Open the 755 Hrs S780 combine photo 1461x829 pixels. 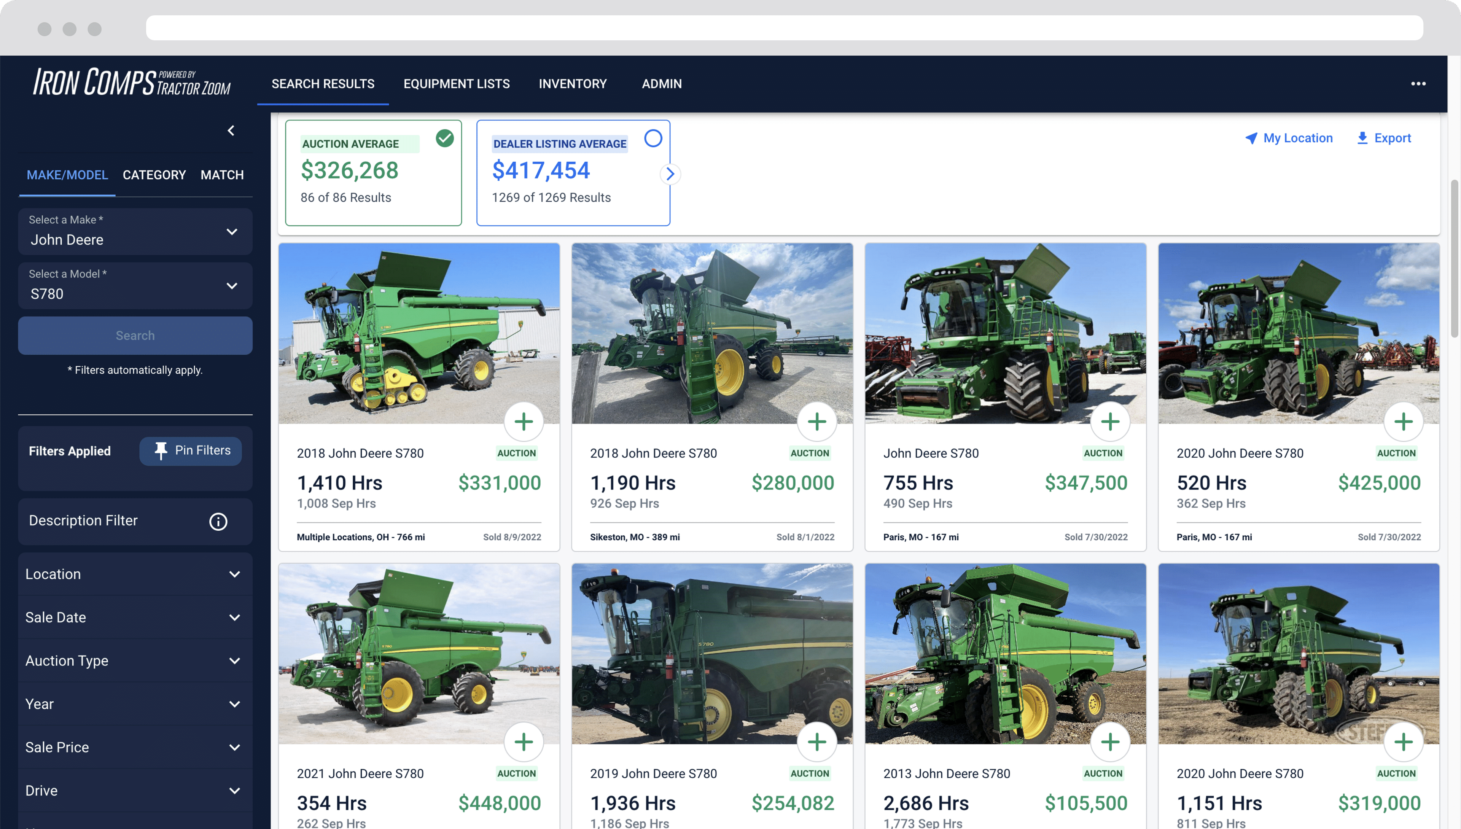(x=1005, y=333)
